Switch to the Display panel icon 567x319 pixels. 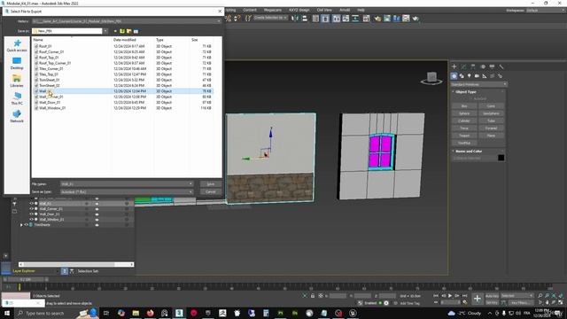click(x=492, y=66)
